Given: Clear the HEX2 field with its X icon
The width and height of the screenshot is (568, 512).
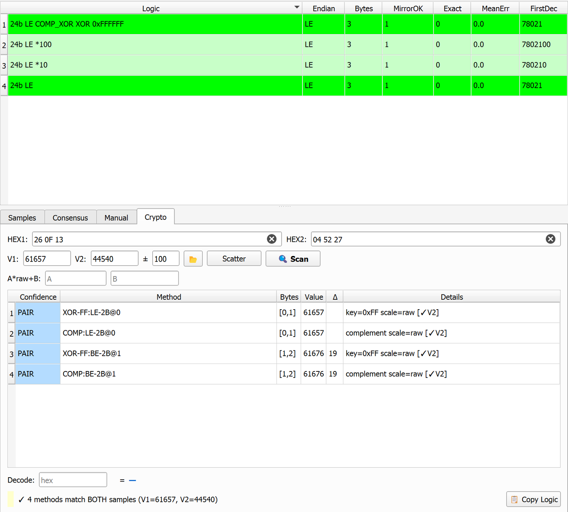Looking at the screenshot, I should 551,239.
